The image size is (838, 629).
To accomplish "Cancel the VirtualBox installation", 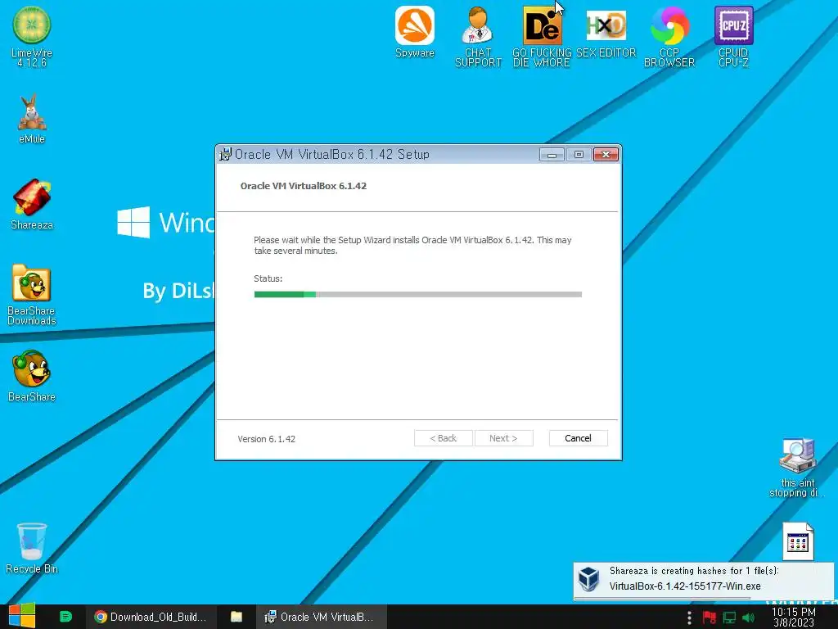I will point(579,438).
